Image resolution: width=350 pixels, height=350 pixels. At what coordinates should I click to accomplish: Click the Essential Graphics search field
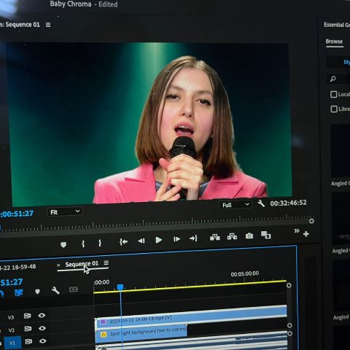point(338,79)
